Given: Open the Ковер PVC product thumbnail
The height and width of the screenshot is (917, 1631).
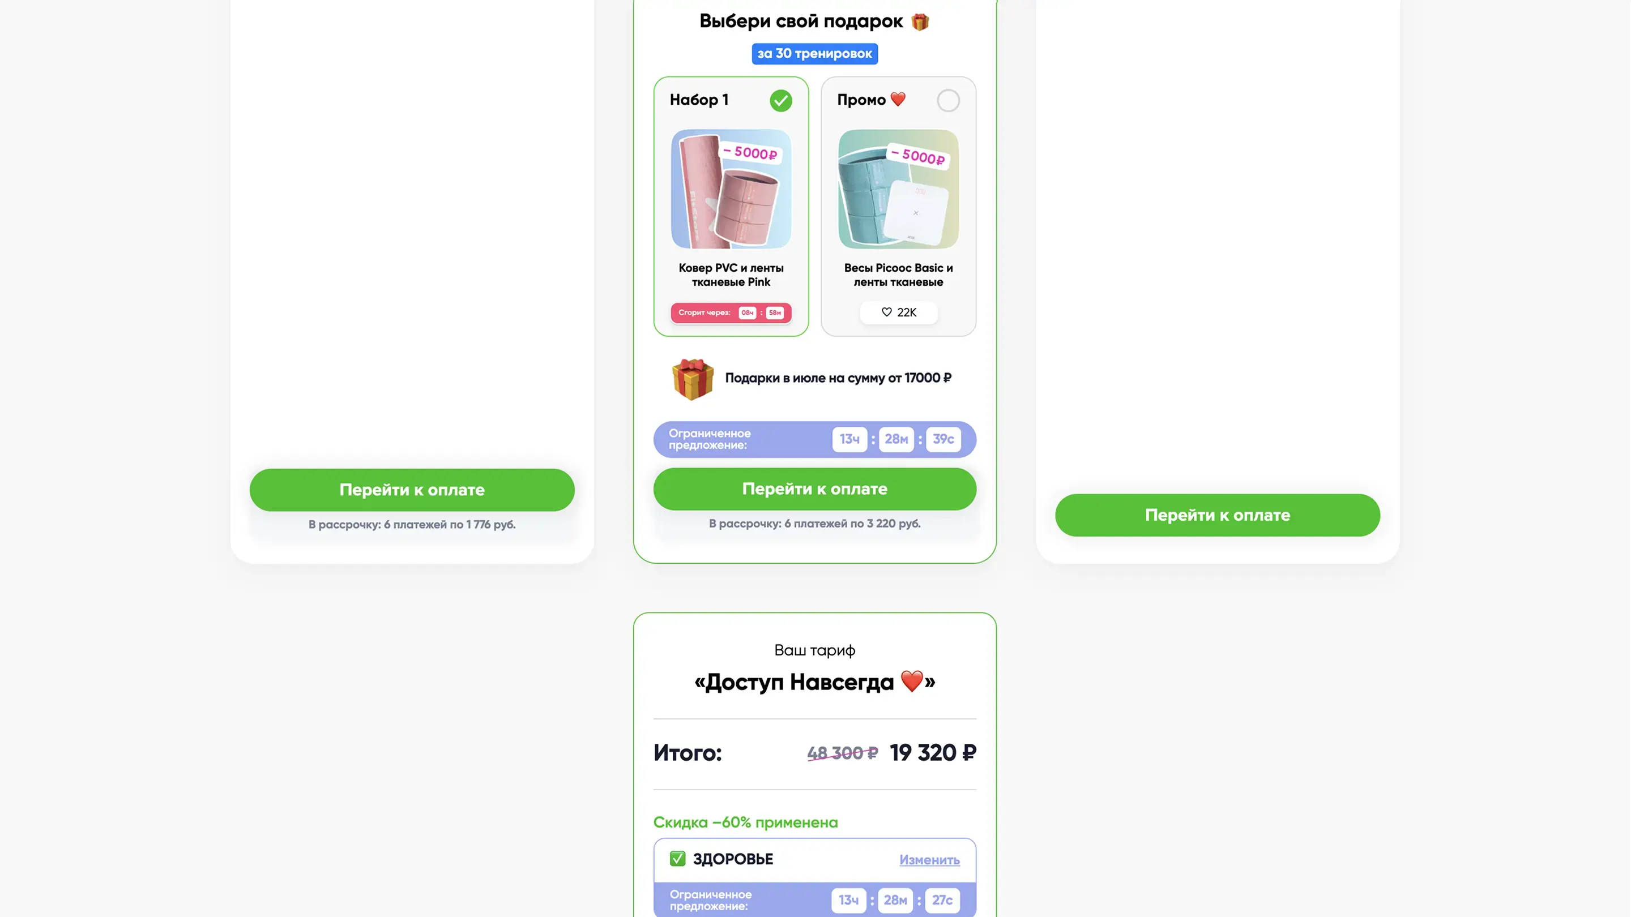Looking at the screenshot, I should click(731, 188).
